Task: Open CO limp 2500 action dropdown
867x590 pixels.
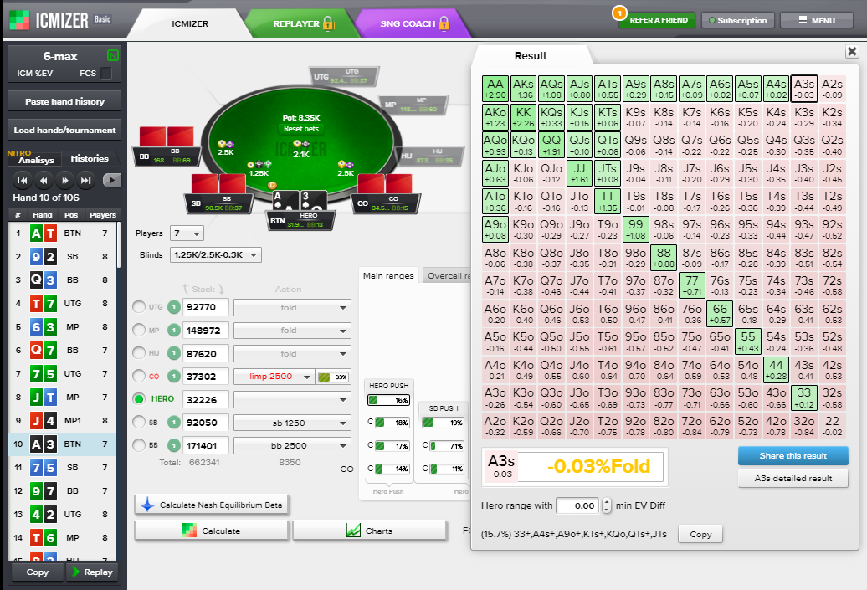Action: tap(274, 377)
